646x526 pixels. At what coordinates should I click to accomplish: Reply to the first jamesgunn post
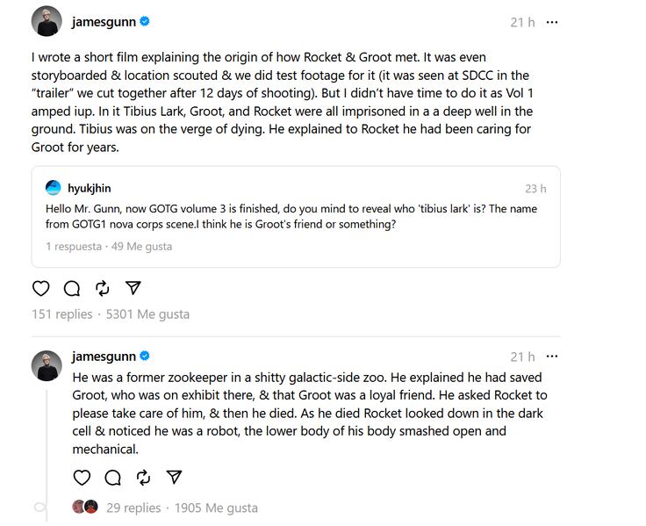(72, 288)
